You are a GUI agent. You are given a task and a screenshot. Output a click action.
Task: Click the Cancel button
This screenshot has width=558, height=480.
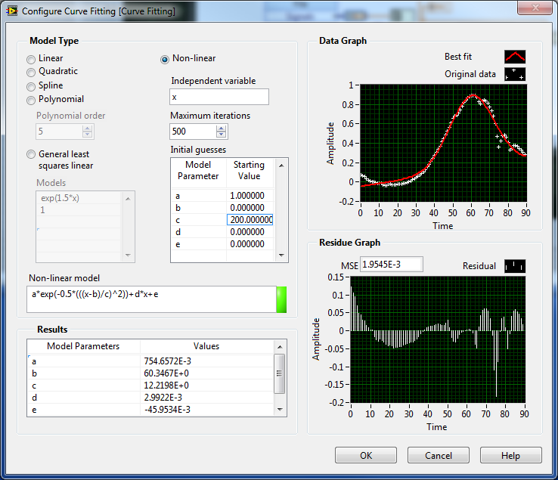tap(439, 456)
